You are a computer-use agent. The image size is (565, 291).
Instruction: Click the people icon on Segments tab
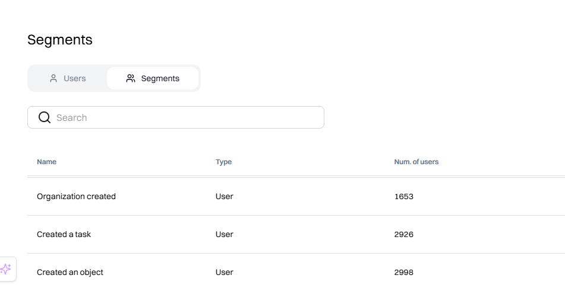point(131,78)
